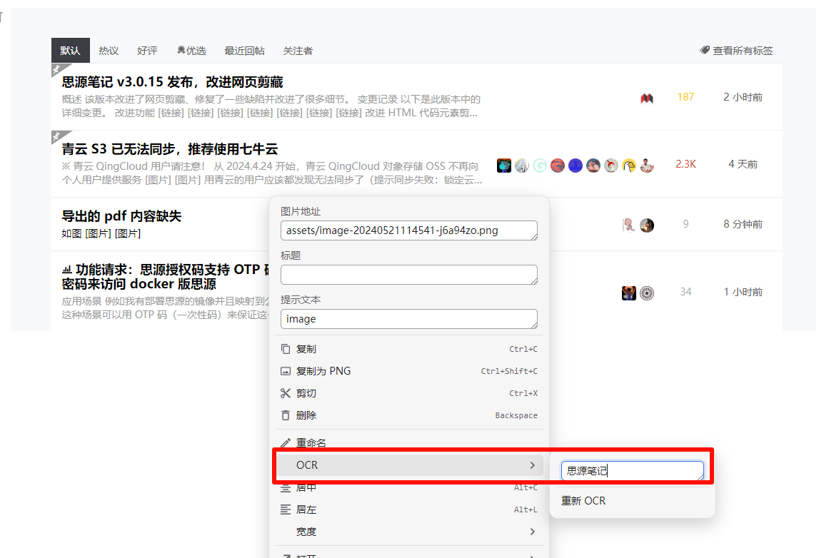The height and width of the screenshot is (558, 829).
Task: Click the 187 view count
Action: point(685,97)
